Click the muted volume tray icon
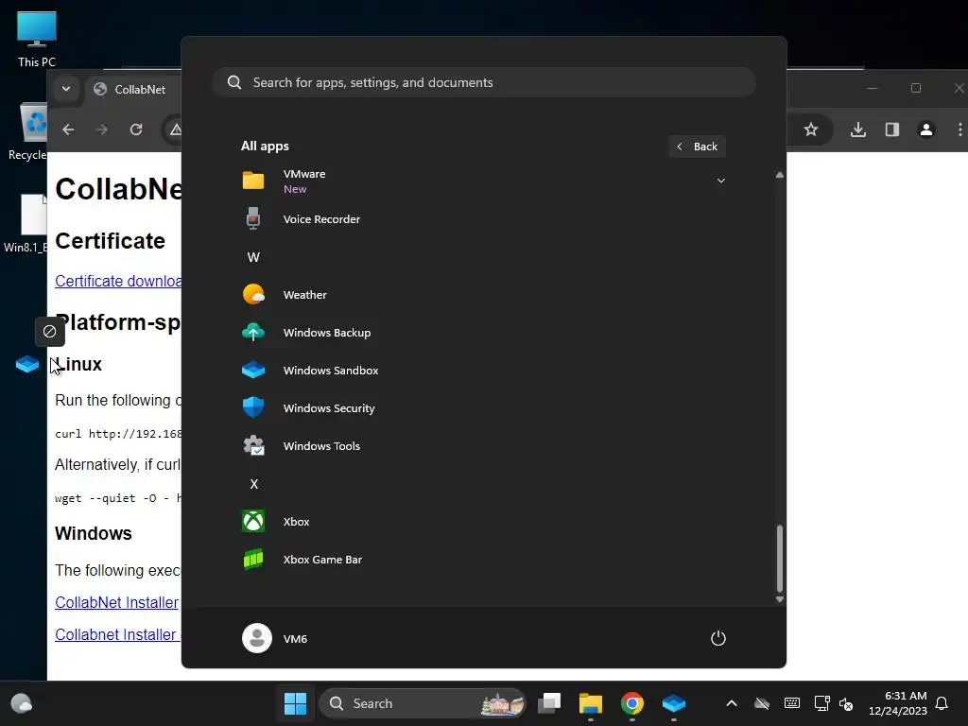This screenshot has width=968, height=726. 846,703
